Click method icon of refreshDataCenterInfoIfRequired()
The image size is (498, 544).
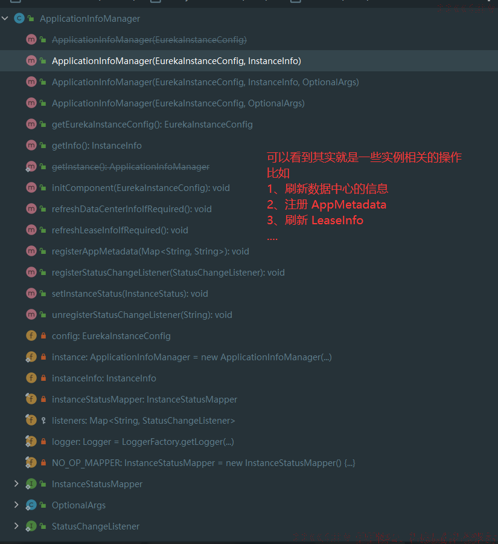tap(31, 209)
